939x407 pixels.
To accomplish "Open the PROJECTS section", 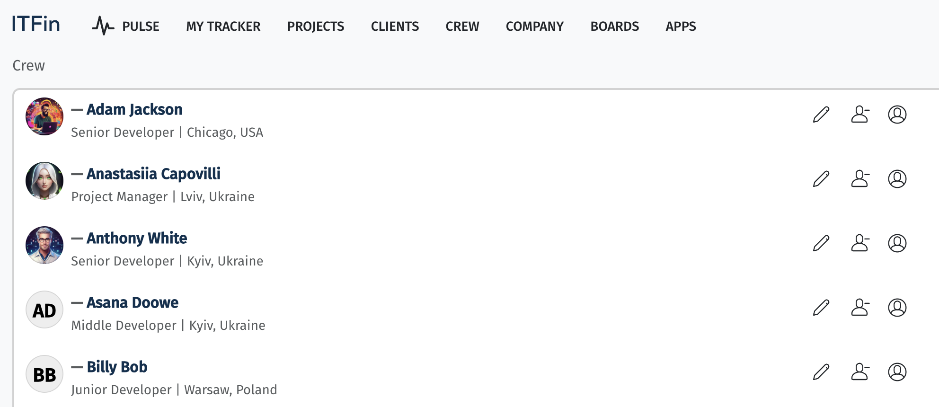I will click(316, 27).
